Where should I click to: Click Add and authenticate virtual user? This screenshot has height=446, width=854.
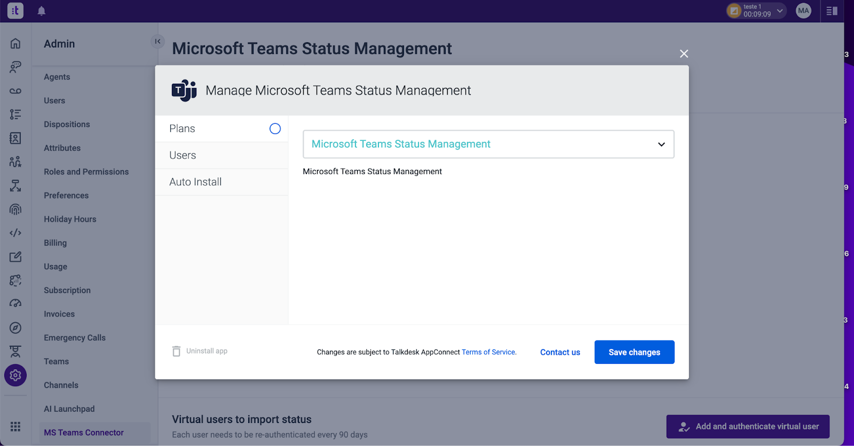[748, 426]
